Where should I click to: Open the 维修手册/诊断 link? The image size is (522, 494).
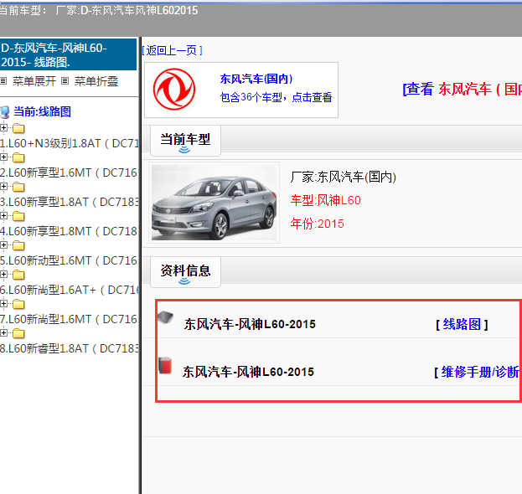(x=480, y=372)
